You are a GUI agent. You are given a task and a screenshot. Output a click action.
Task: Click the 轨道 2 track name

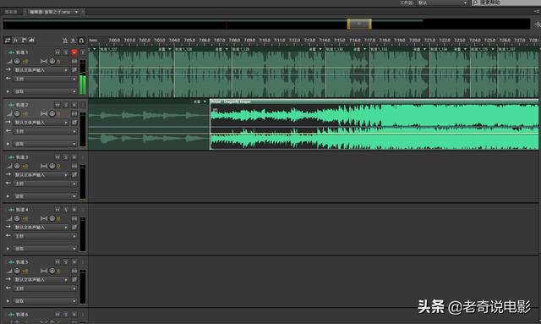(x=22, y=105)
